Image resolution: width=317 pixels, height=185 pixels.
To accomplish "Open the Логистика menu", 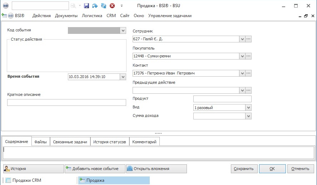I will click(x=92, y=16).
